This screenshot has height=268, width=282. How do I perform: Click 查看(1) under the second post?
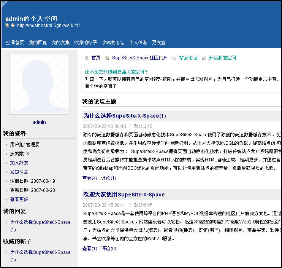click(x=90, y=249)
